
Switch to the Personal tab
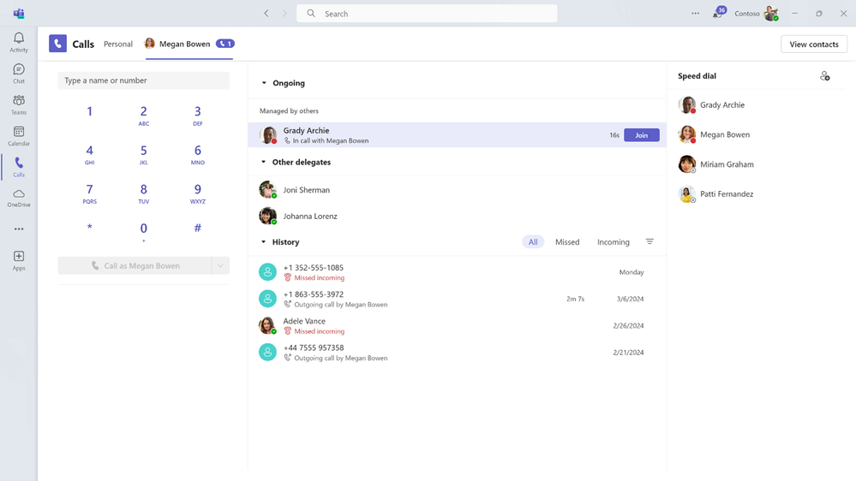[x=118, y=45]
